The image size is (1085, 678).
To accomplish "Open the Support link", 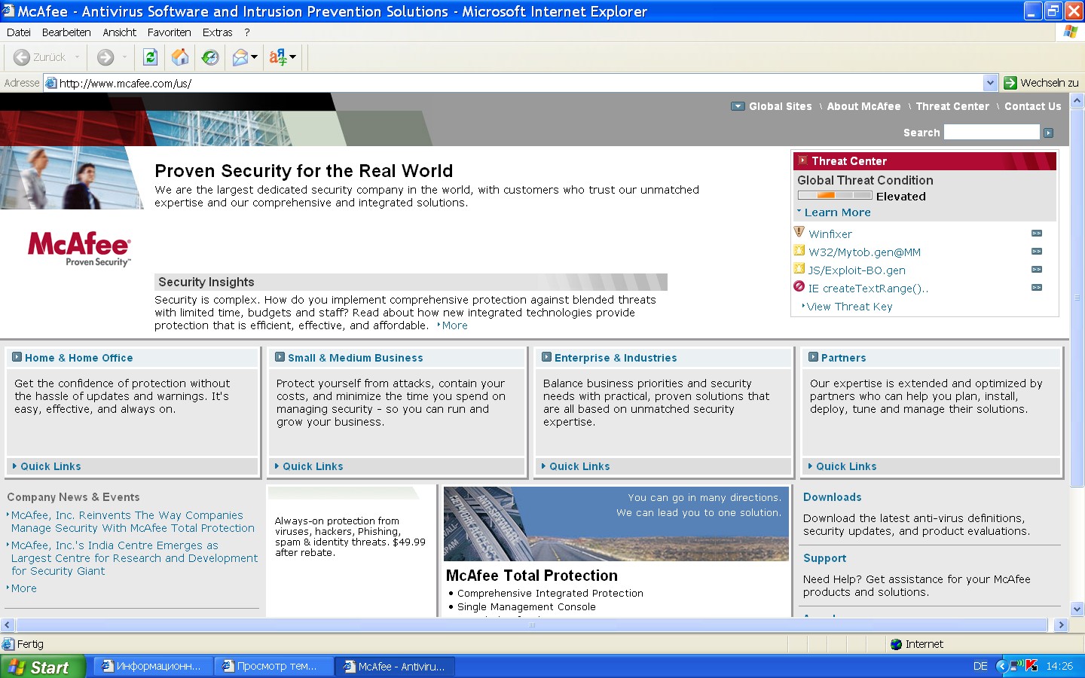I will [824, 558].
